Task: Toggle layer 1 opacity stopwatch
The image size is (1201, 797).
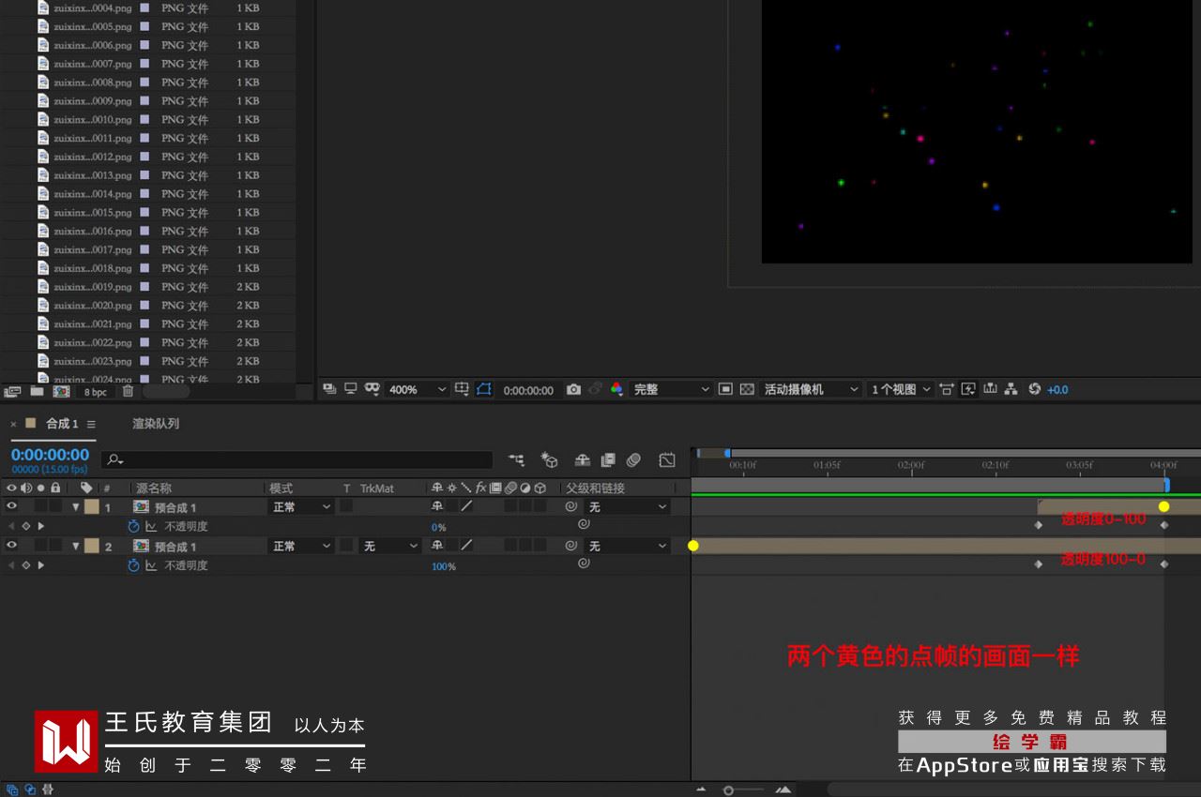Action: [x=133, y=527]
